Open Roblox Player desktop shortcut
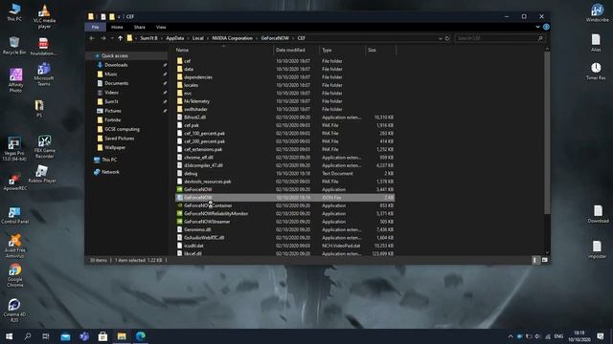613x344 pixels. pyautogui.click(x=42, y=174)
